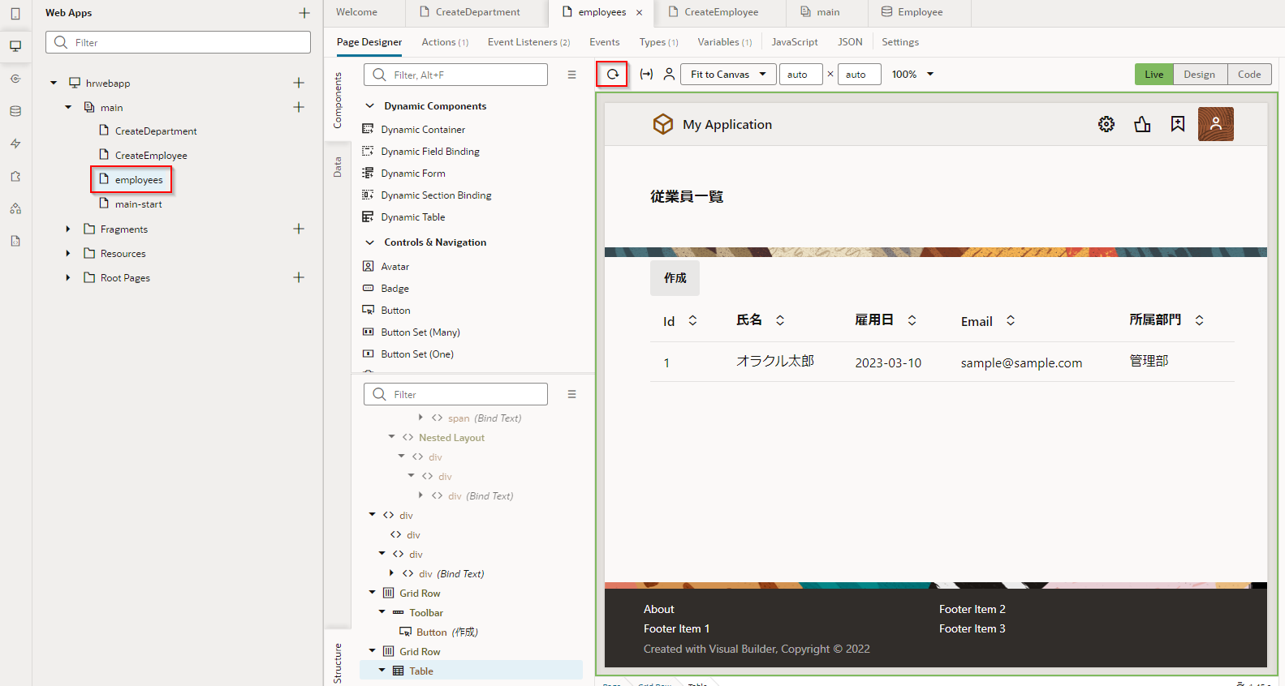This screenshot has height=686, width=1285.
Task: Collapse the Dynamic Components section
Action: click(x=370, y=106)
